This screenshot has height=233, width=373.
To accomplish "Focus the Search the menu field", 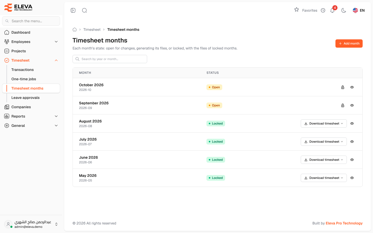I will [x=31, y=21].
